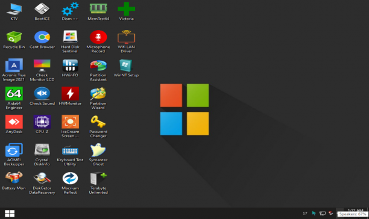369x219 pixels.
Task: Open Check Monitor LCD tool
Action: pos(42,70)
